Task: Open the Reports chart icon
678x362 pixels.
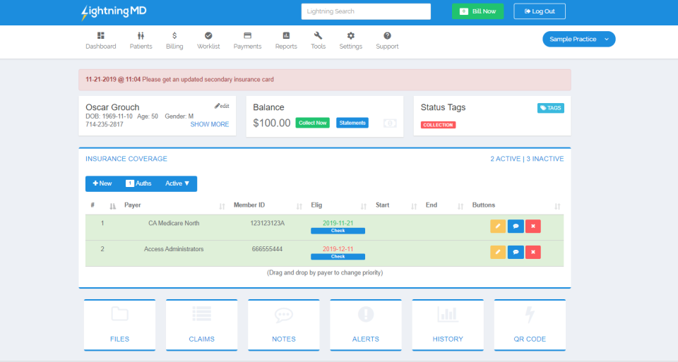Action: (286, 35)
